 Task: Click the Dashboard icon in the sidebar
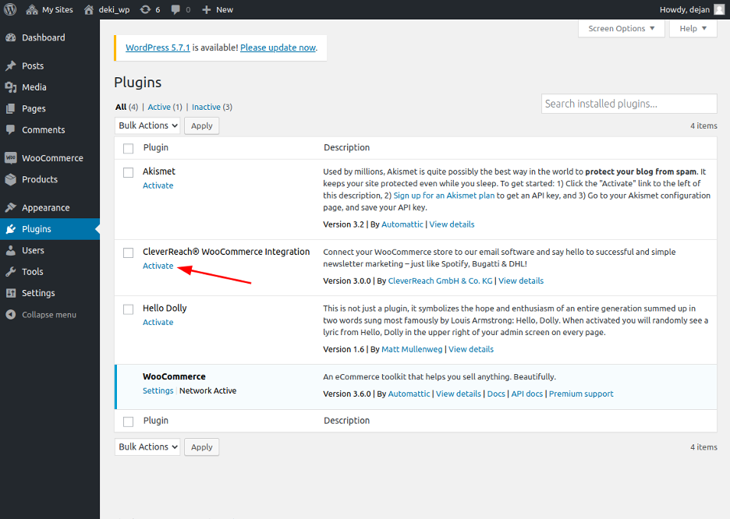point(11,37)
